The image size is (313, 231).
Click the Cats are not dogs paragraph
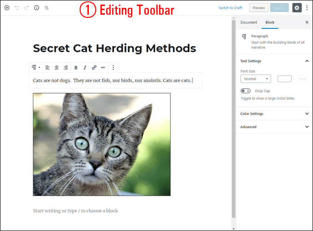click(x=116, y=80)
